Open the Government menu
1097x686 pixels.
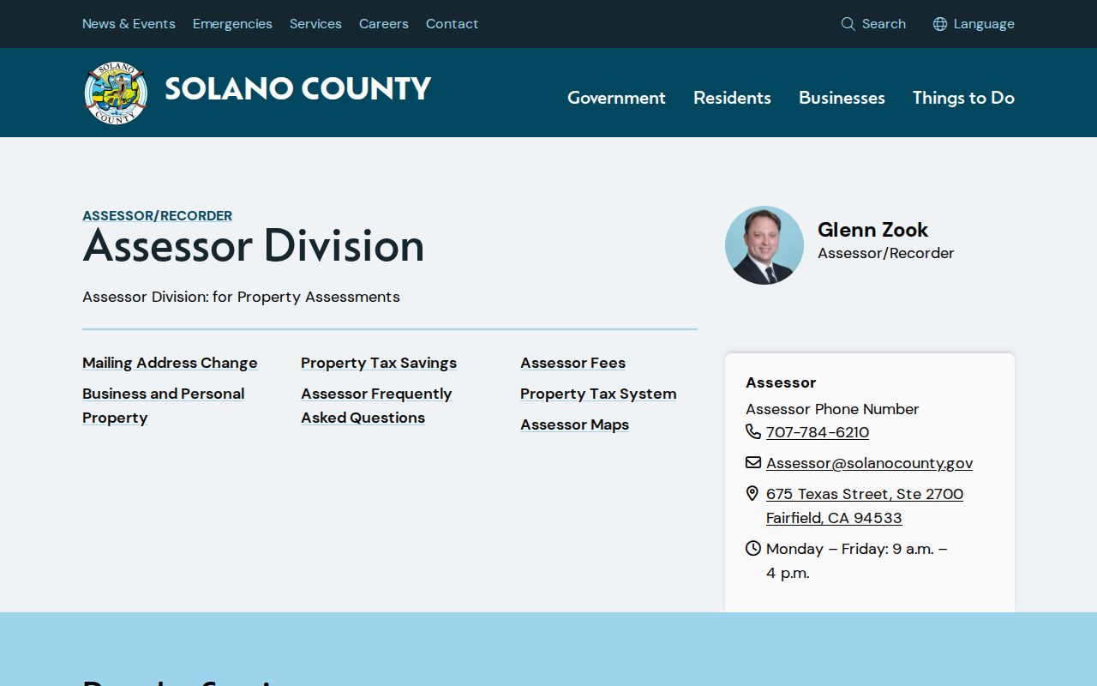tap(616, 98)
